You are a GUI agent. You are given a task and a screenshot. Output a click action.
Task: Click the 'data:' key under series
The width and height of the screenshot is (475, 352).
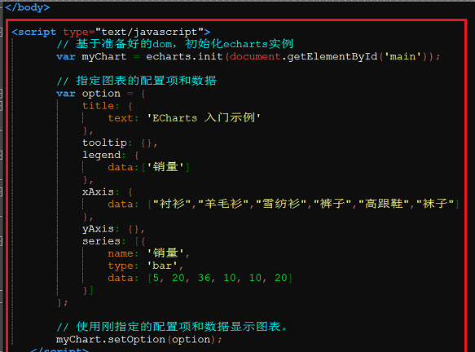pyautogui.click(x=123, y=278)
